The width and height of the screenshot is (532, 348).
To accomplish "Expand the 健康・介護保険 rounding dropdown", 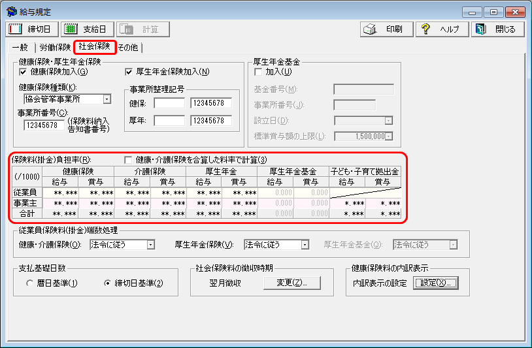I will (150, 245).
